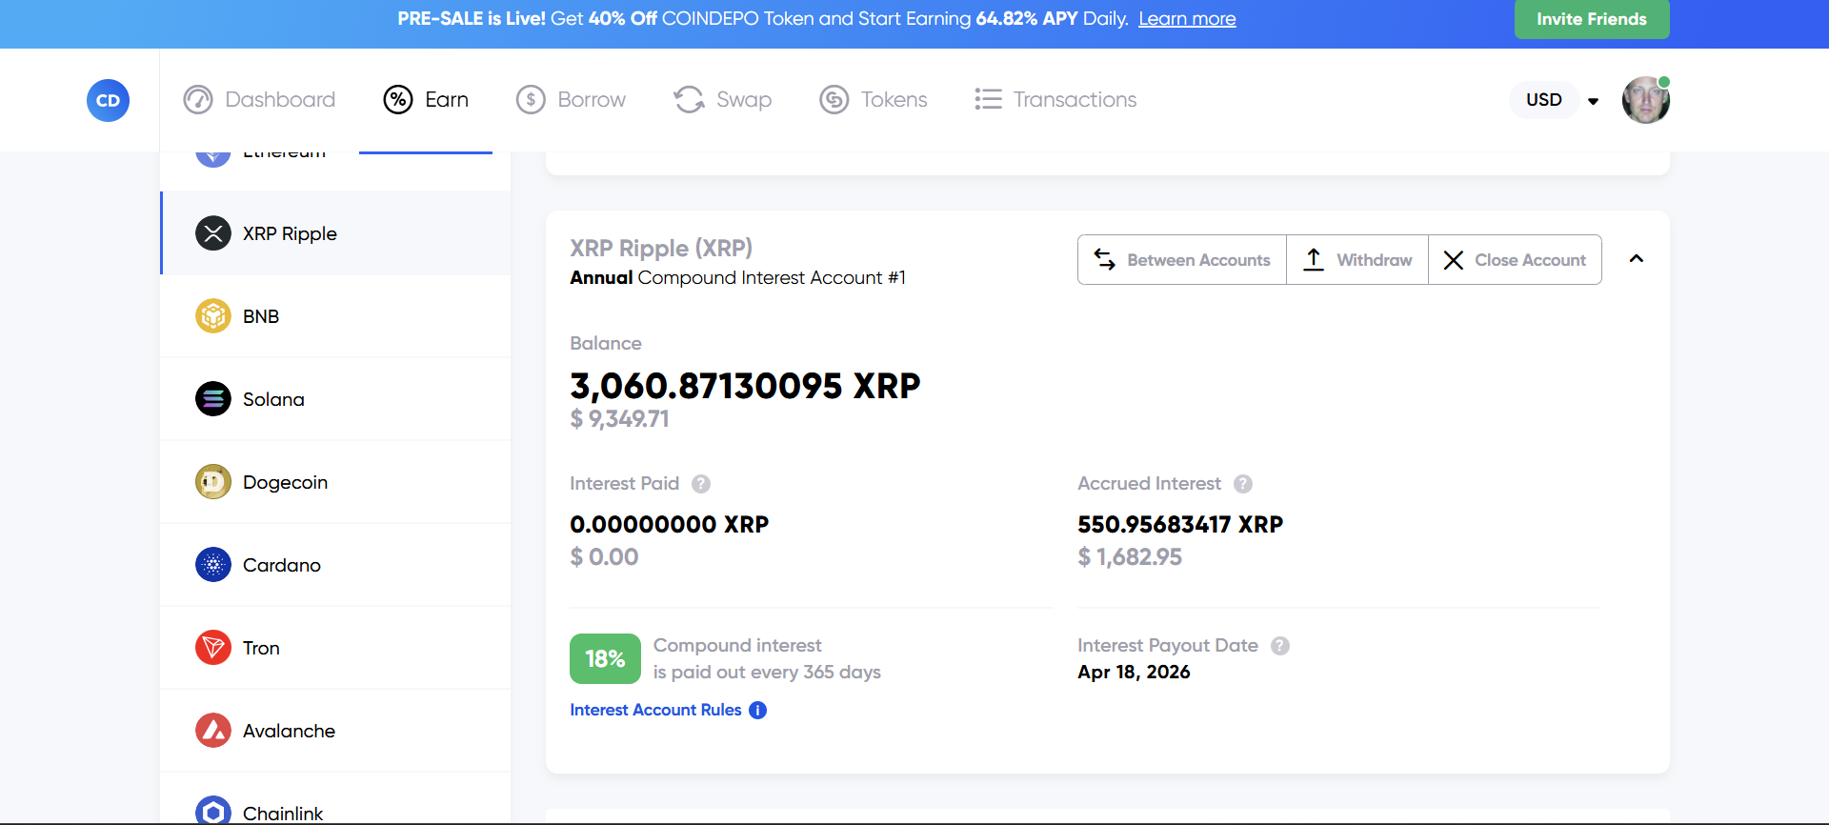Click the balance 3,060.87130095 XRP

coord(745,386)
